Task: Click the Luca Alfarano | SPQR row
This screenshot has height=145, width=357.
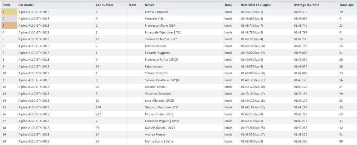Action: click(x=179, y=101)
